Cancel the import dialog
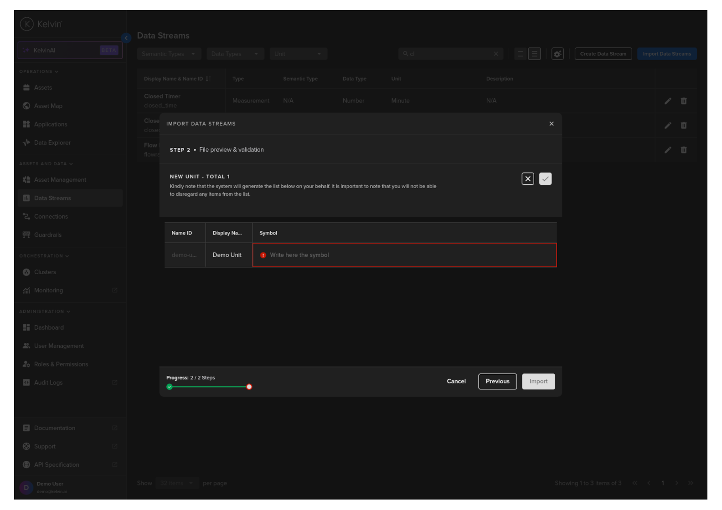Screen dimensions: 722x510 (x=456, y=382)
